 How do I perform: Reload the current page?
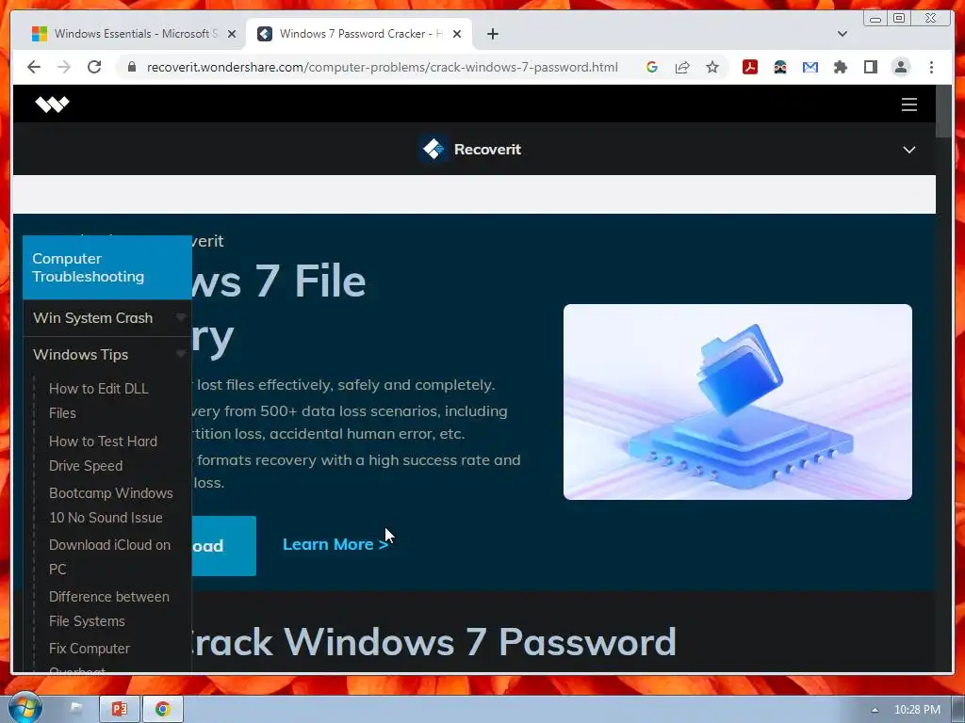point(94,67)
